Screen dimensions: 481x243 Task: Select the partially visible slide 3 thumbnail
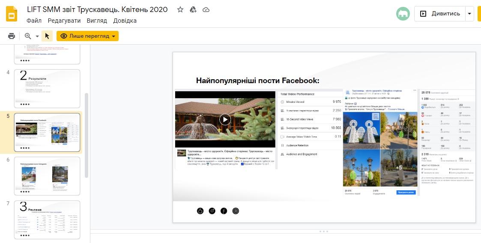tap(47, 54)
